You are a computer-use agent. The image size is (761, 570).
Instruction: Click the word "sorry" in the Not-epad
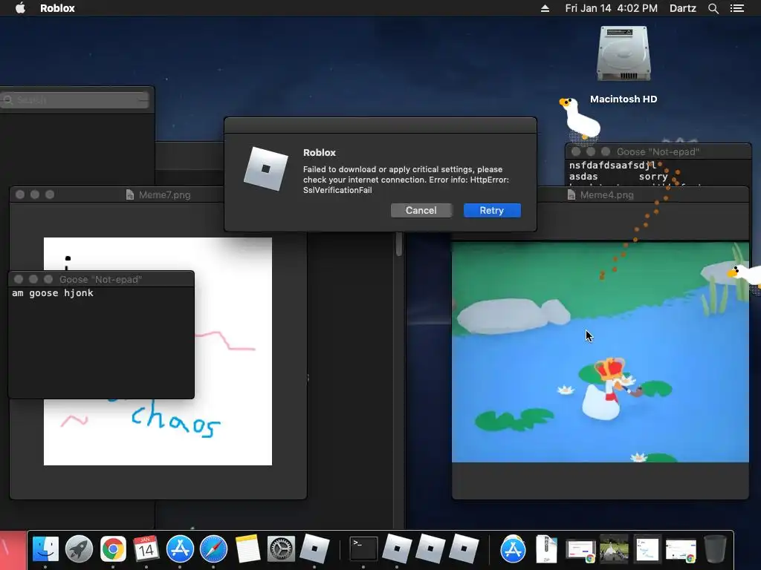click(x=652, y=177)
